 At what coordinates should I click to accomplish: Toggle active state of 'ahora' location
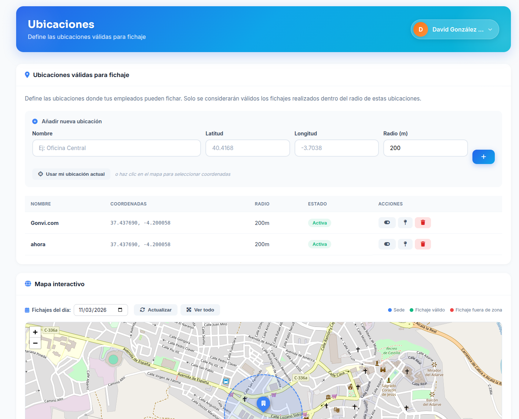coord(387,244)
